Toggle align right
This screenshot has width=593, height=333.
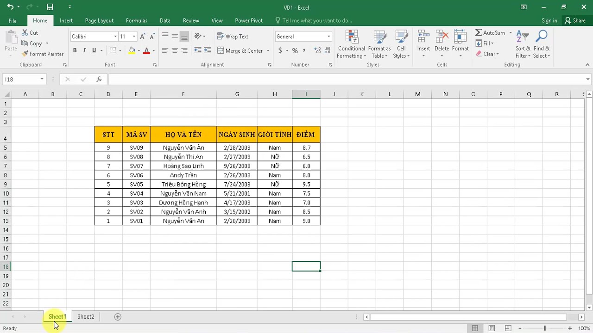click(x=184, y=50)
